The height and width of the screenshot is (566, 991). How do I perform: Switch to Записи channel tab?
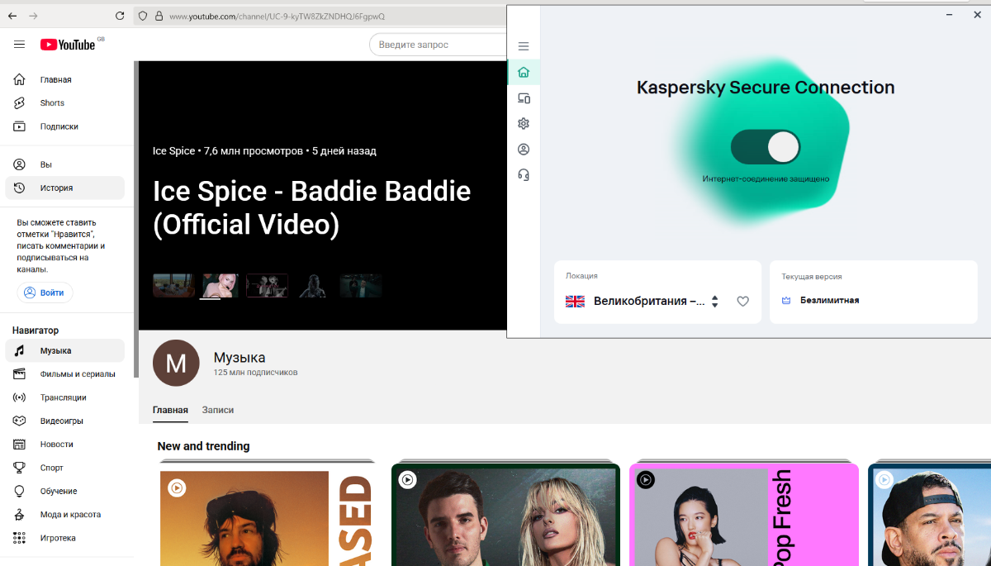tap(218, 410)
